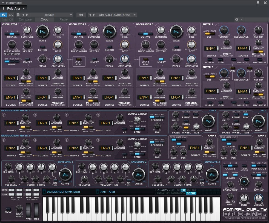
Task: Open Oscillator 1 frequency modulation LFO-1 source selector
Action: click(x=42, y=97)
